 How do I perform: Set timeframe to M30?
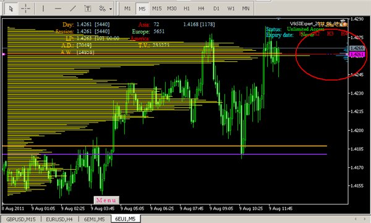171,9
